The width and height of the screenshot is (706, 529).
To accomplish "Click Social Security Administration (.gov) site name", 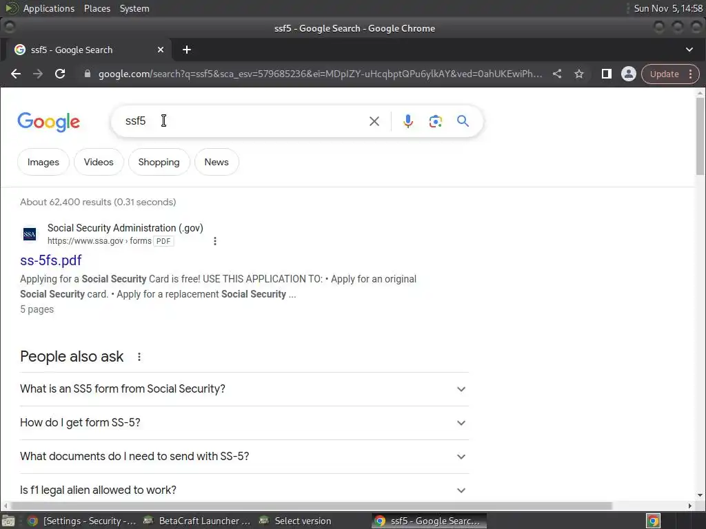I will [125, 228].
